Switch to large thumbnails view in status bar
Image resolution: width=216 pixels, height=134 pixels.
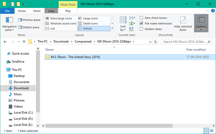212,131
